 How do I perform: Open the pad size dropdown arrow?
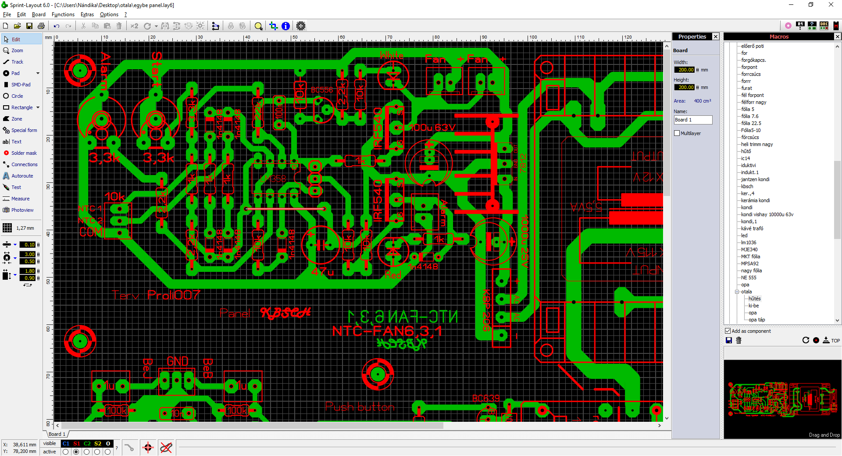[15, 258]
